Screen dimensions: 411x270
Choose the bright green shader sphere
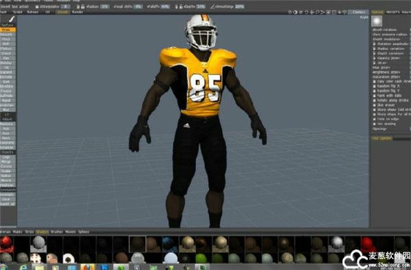[201, 258]
